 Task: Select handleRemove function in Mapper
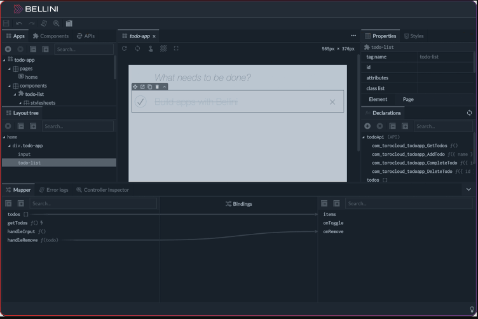click(22, 240)
